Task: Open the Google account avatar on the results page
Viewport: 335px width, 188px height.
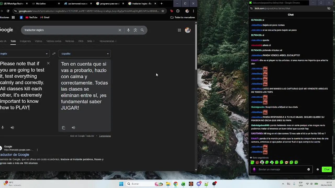Action: (x=188, y=30)
